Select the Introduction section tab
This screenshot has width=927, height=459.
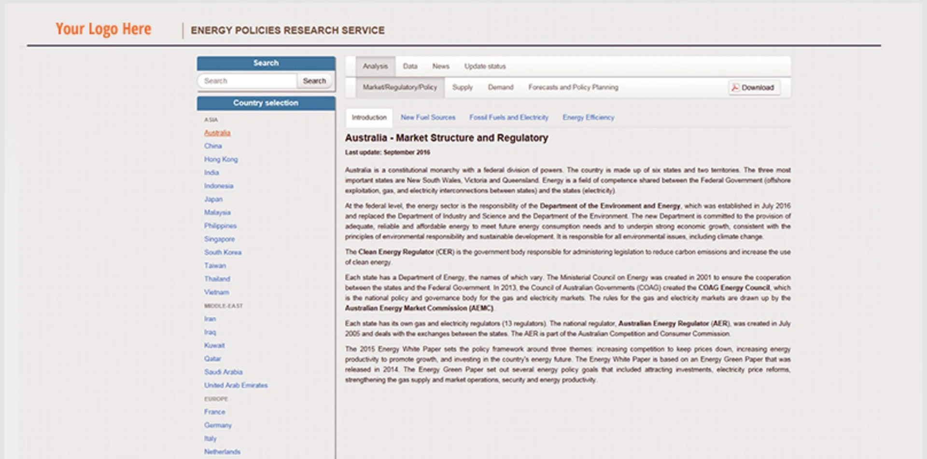[x=369, y=117]
